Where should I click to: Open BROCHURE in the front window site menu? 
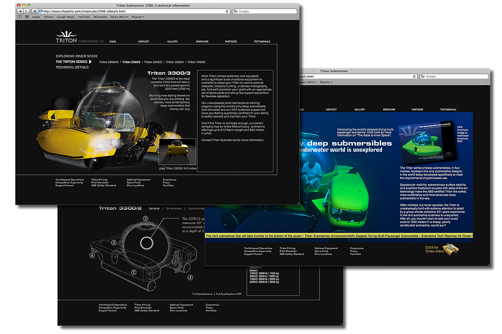point(202,41)
